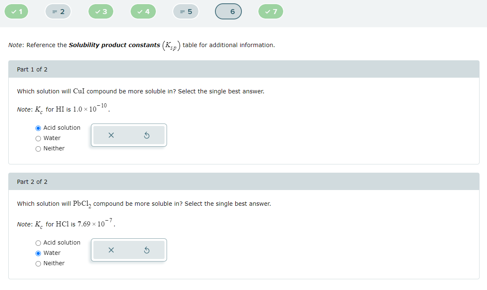Image resolution: width=487 pixels, height=290 pixels.
Task: Open question 3 from the navigation
Action: coord(101,11)
